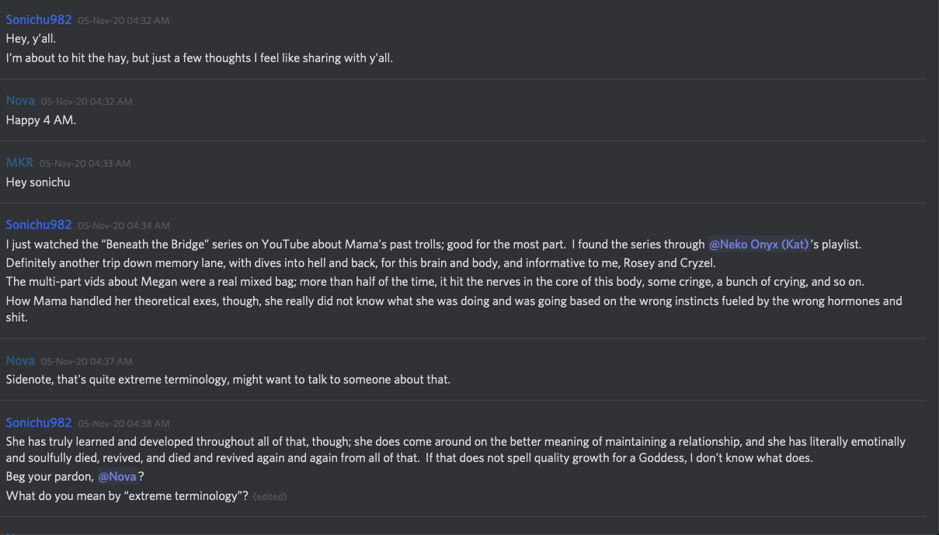The width and height of the screenshot is (939, 535).
Task: Open MKR's user profile name
Action: [x=19, y=163]
